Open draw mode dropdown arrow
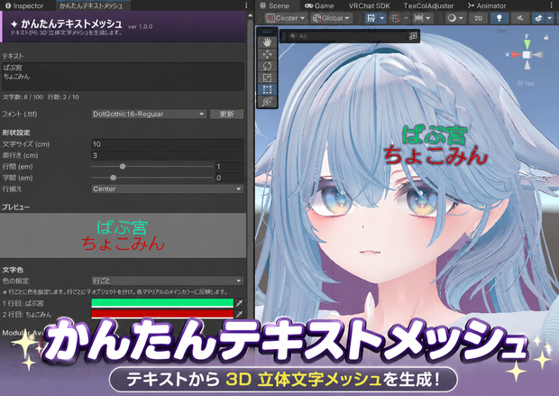Viewport: 559px width, 396px height. [x=462, y=18]
